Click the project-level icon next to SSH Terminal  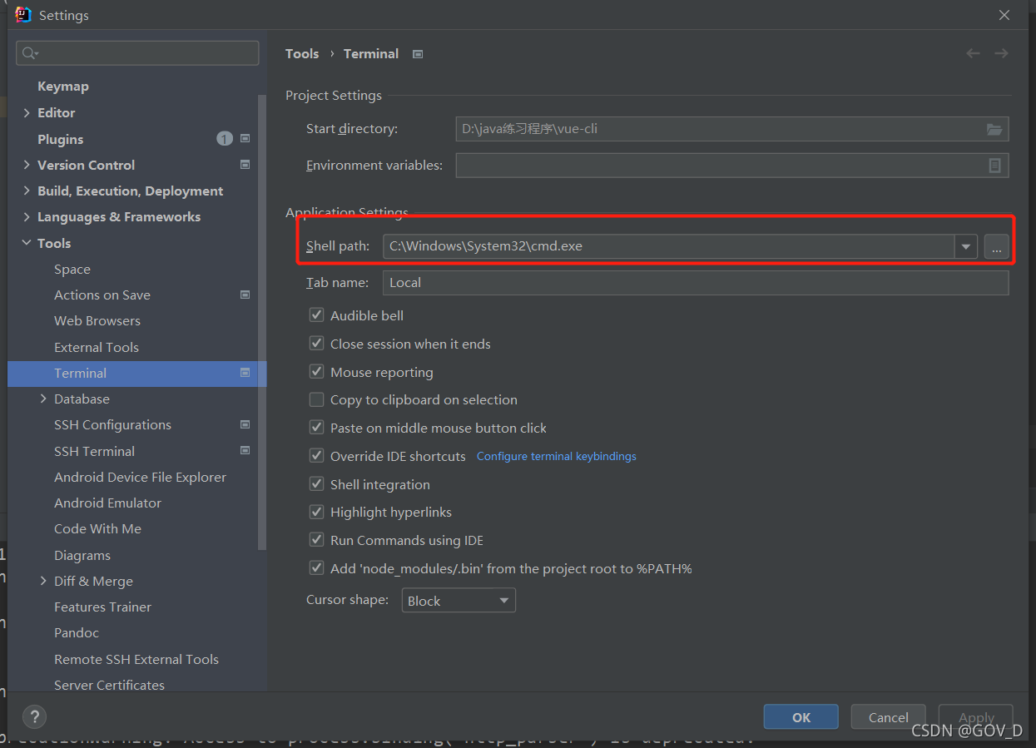(x=245, y=450)
